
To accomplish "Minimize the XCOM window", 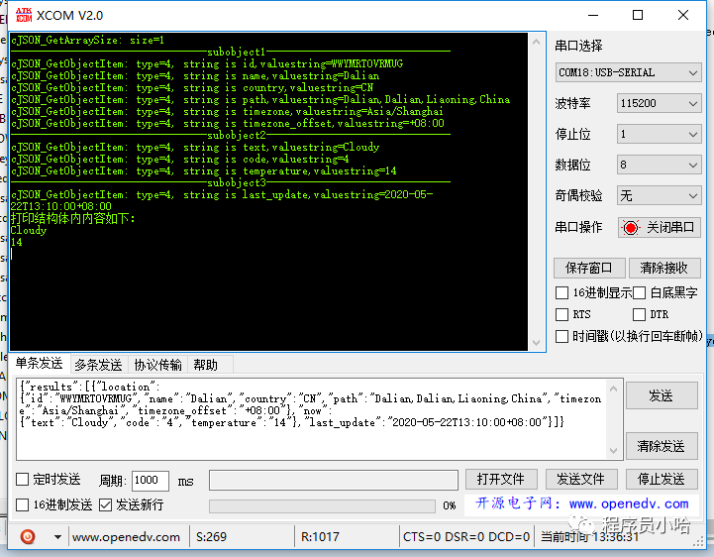I will 591,15.
